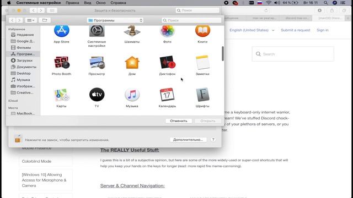
Task: Click the battery status in the menu bar
Action: point(291,3)
